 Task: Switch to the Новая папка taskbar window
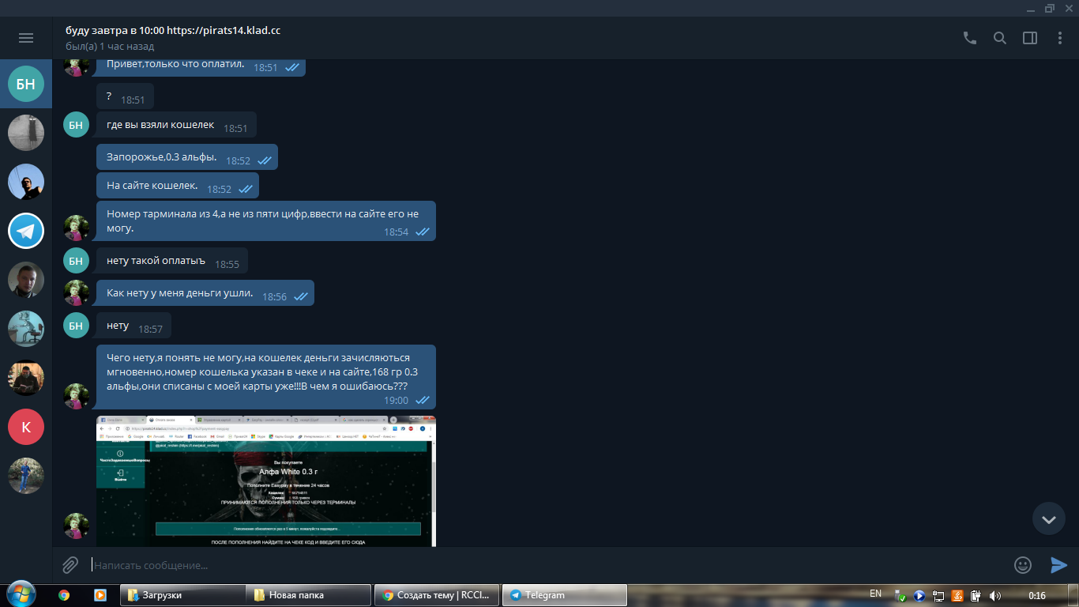pos(309,595)
